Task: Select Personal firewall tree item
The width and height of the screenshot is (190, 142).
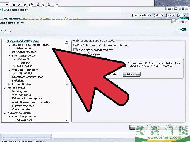Action: [17, 88]
